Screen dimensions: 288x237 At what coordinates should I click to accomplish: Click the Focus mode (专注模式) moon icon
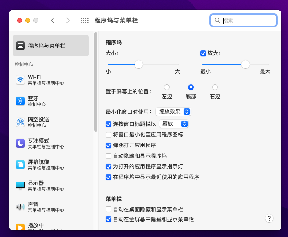coord(20,143)
